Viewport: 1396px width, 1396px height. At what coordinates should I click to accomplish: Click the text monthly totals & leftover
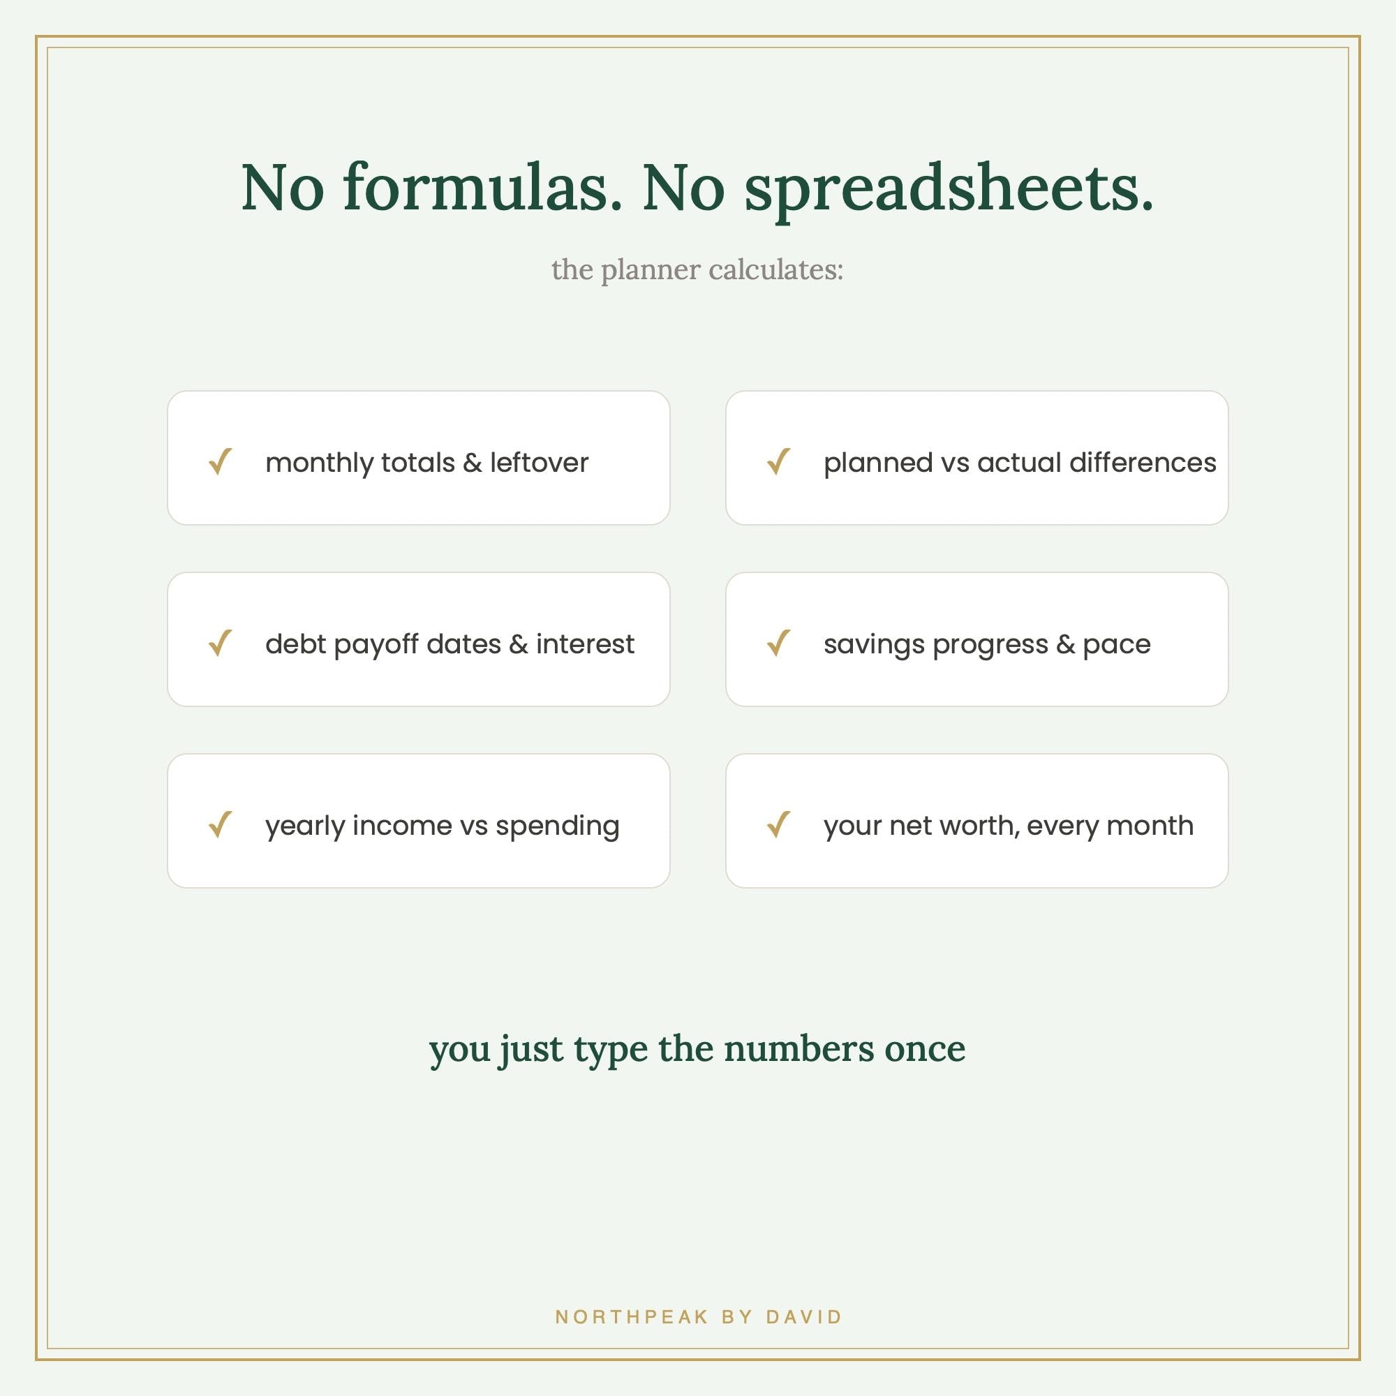pyautogui.click(x=427, y=463)
